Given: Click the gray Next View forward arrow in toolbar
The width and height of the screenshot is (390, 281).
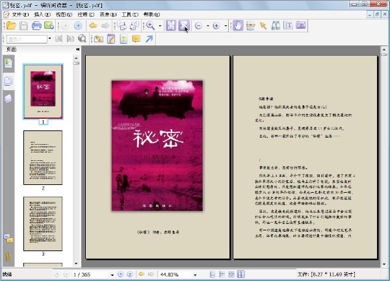Looking at the screenshot, I should coord(105,25).
